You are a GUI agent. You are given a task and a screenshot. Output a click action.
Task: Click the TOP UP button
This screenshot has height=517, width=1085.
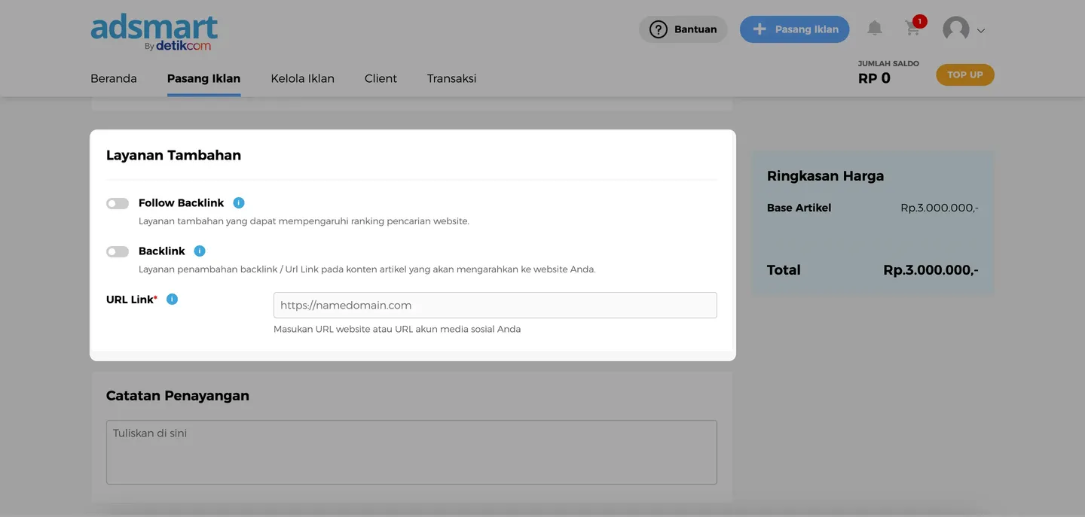964,75
